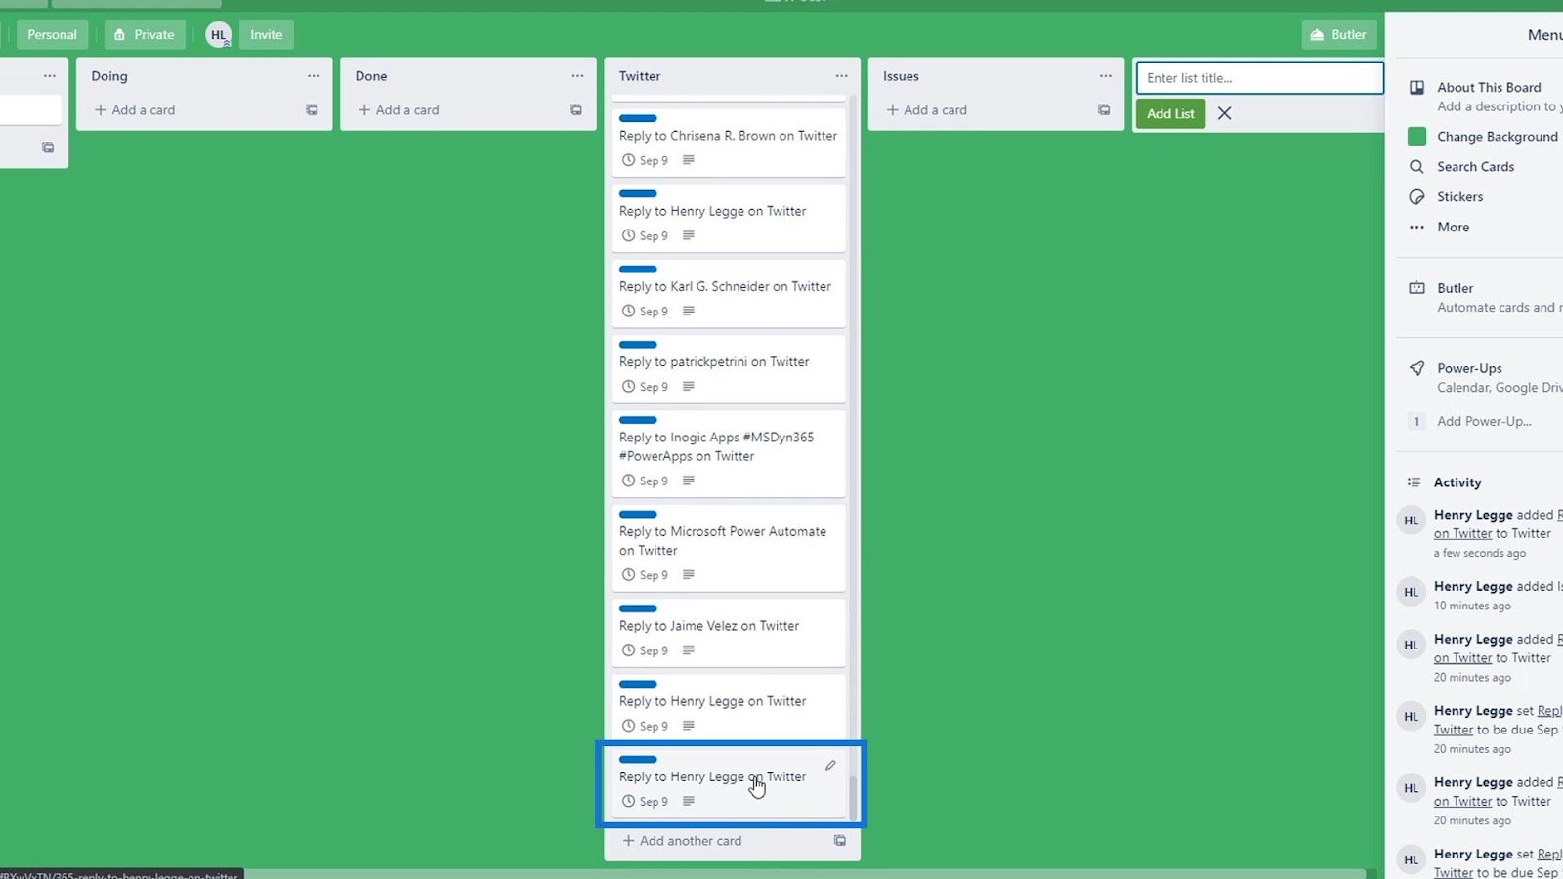Click the Butler icon in the side menu
1563x879 pixels.
click(x=1416, y=288)
